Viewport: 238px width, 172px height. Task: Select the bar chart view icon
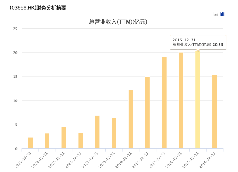click(222, 14)
